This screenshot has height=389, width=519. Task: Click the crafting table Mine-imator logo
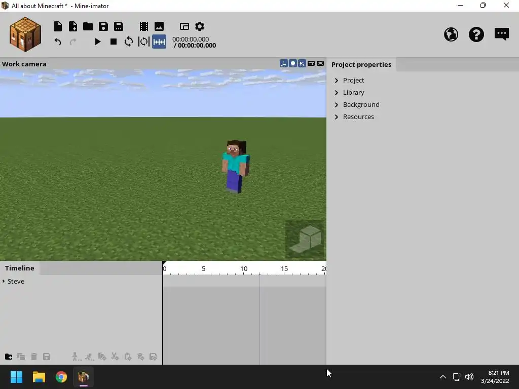coord(25,34)
